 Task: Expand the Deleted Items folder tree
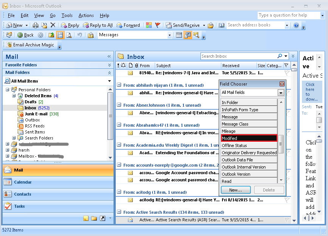pyautogui.click(x=14, y=96)
